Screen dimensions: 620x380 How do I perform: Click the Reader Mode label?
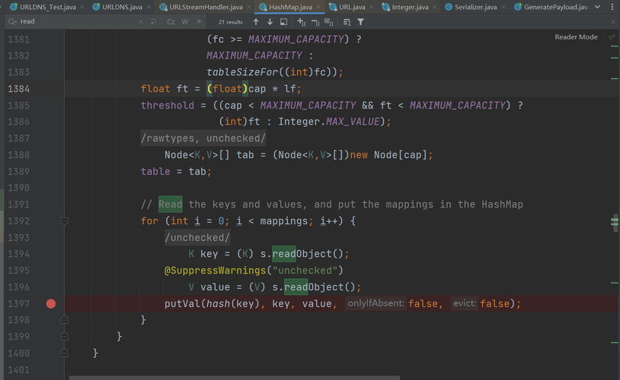tap(576, 36)
